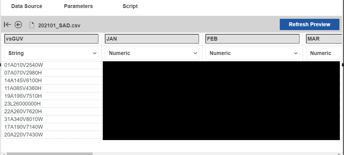Image resolution: width=344 pixels, height=155 pixels.
Task: Click the left scroll arrow of scrollbar
Action: click(x=3, y=154)
